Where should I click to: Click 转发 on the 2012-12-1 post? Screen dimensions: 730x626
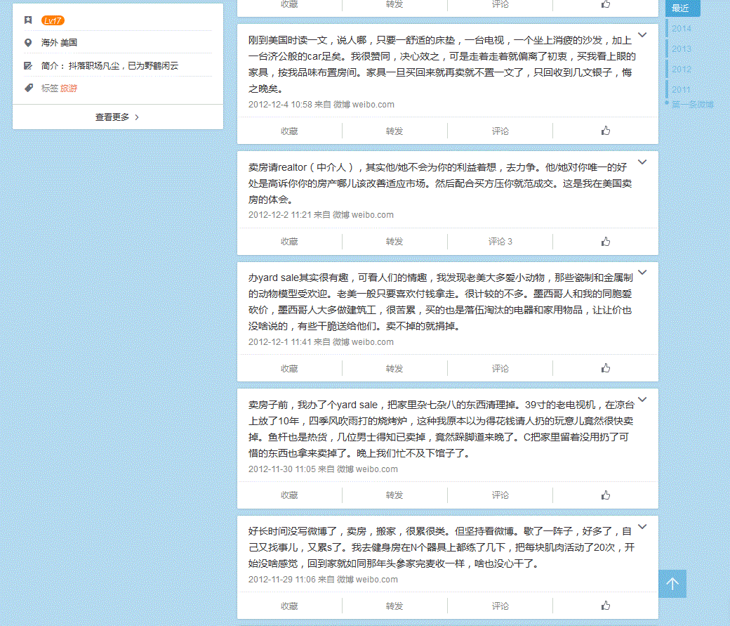click(x=394, y=368)
